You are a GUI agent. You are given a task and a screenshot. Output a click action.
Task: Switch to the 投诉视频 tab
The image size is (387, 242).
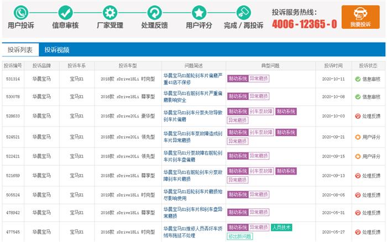(x=57, y=50)
